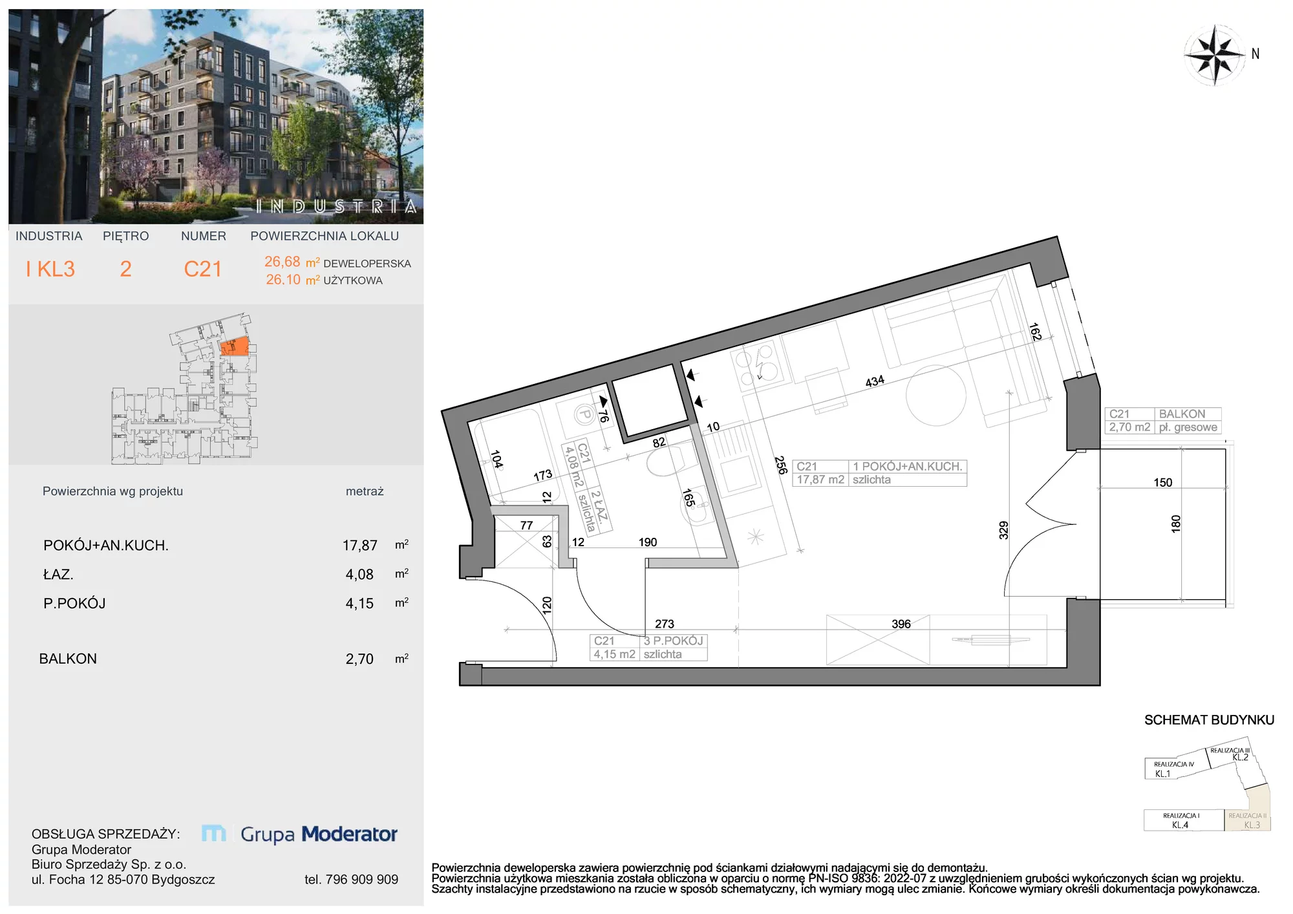The image size is (1293, 914).
Task: Click the '434' dimension on the plan
Action: coord(875,381)
